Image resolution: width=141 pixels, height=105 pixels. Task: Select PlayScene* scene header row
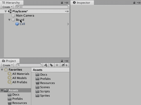pos(35,11)
